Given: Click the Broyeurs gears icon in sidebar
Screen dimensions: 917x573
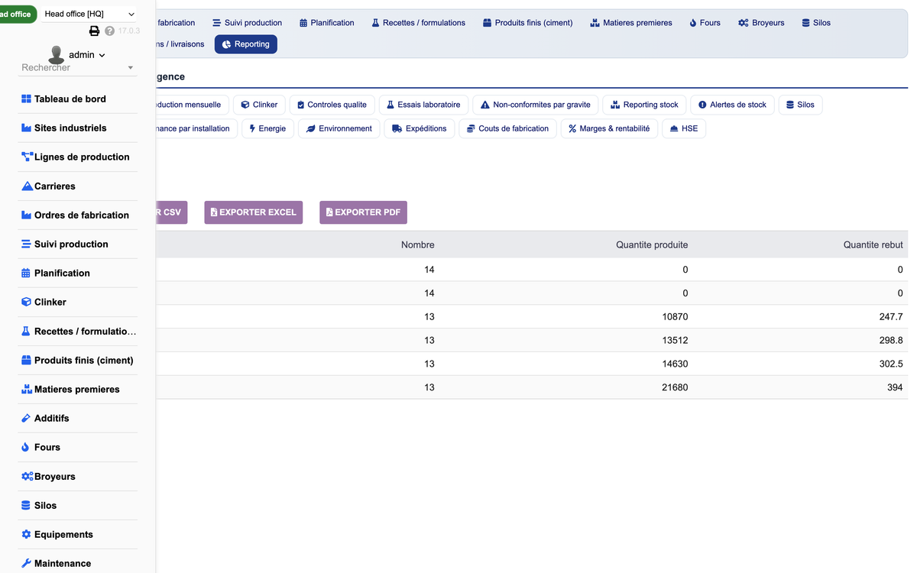Looking at the screenshot, I should (28, 476).
